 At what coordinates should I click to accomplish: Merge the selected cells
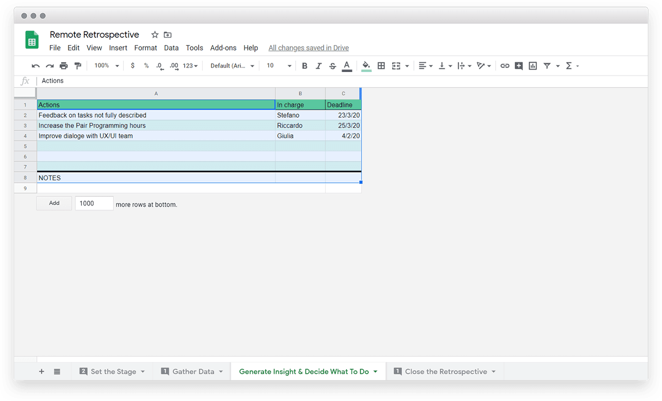396,66
